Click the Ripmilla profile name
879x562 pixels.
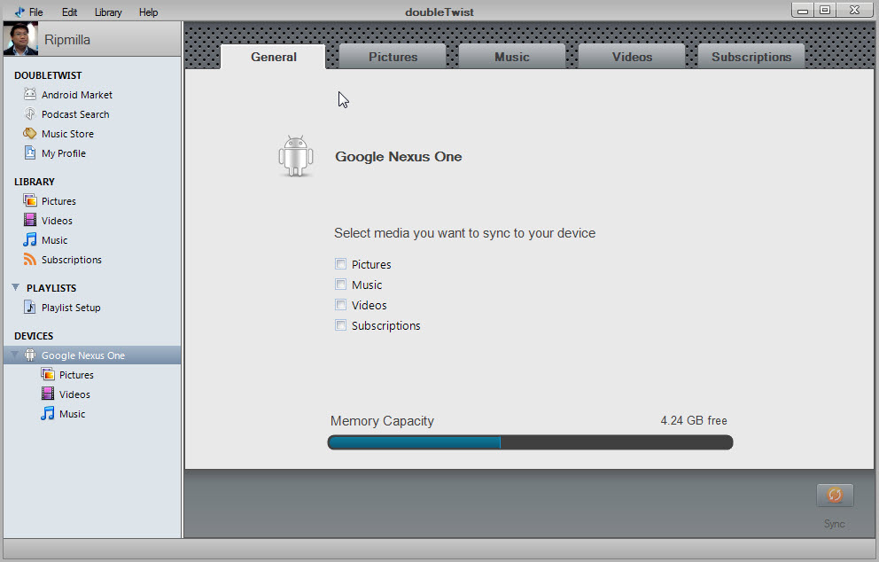pos(67,40)
